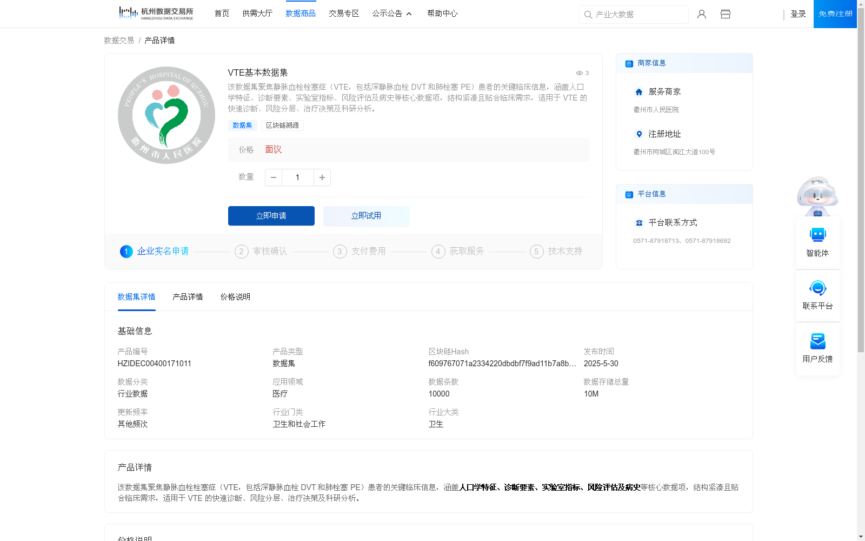Click the 平台联系方式 telephone icon
Image resolution: width=865 pixels, height=541 pixels.
tap(639, 223)
